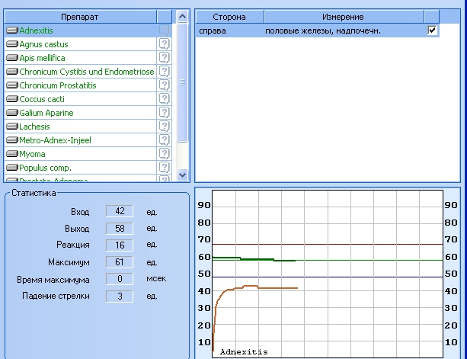The height and width of the screenshot is (359, 467).
Task: Click the 'Вход' value field showing 42
Action: [x=120, y=211]
